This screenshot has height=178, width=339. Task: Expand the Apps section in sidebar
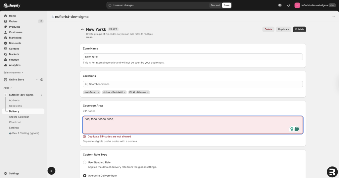point(7,88)
